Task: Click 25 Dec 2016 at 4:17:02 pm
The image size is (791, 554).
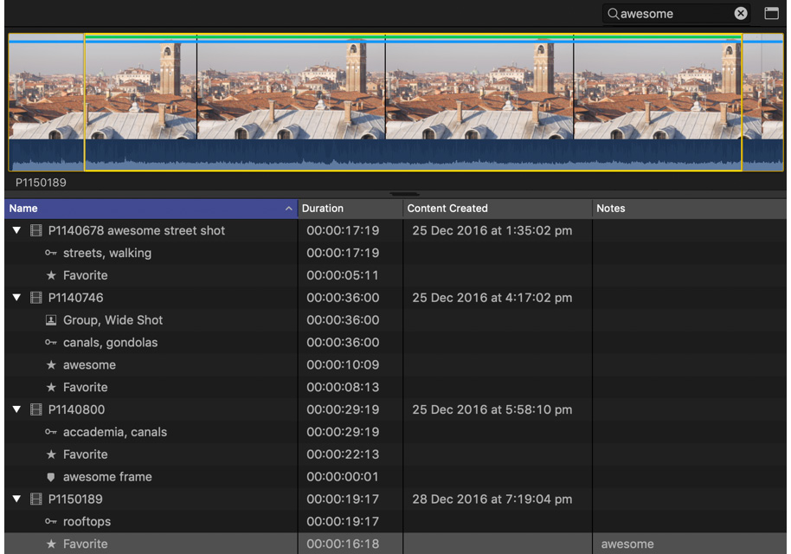Action: pos(492,298)
